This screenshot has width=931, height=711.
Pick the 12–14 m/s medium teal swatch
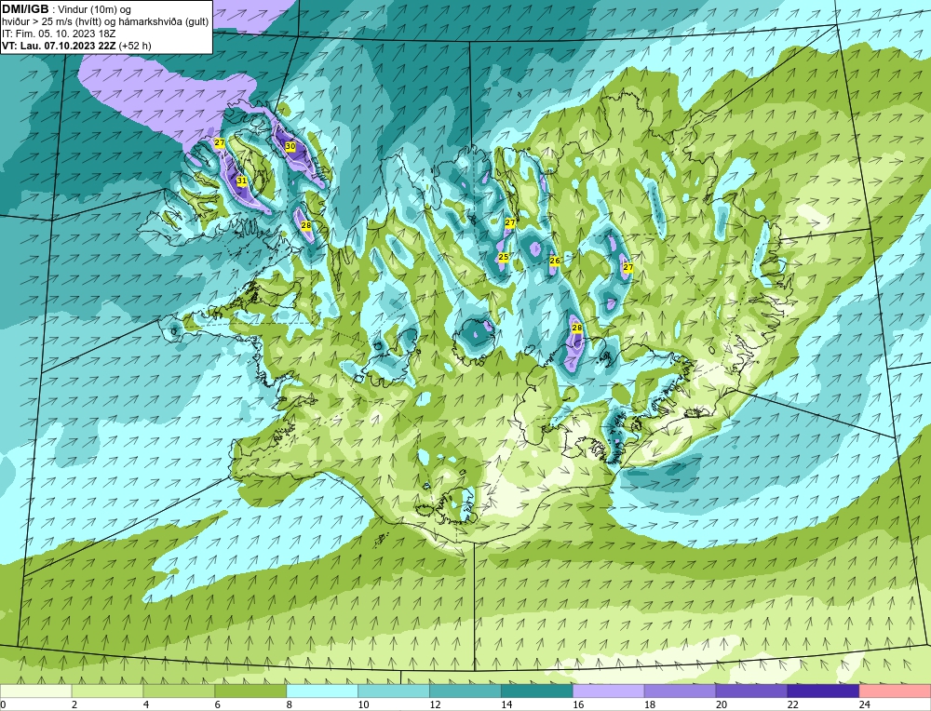[465, 691]
